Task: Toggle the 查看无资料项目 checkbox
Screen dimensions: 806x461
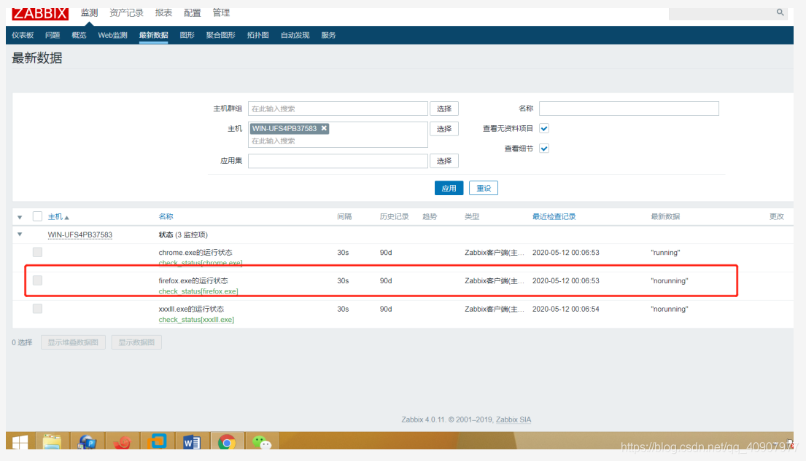Action: 543,128
